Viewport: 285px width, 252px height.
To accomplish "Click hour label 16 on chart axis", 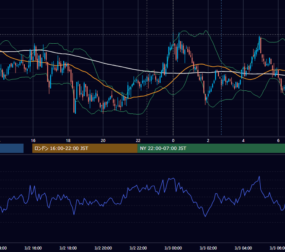I will click(x=33, y=141).
